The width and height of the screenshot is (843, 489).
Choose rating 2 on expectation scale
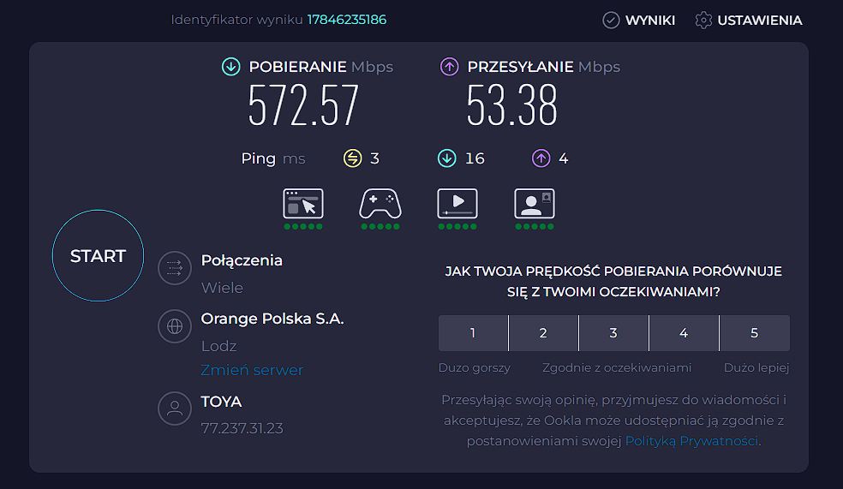[x=543, y=333]
